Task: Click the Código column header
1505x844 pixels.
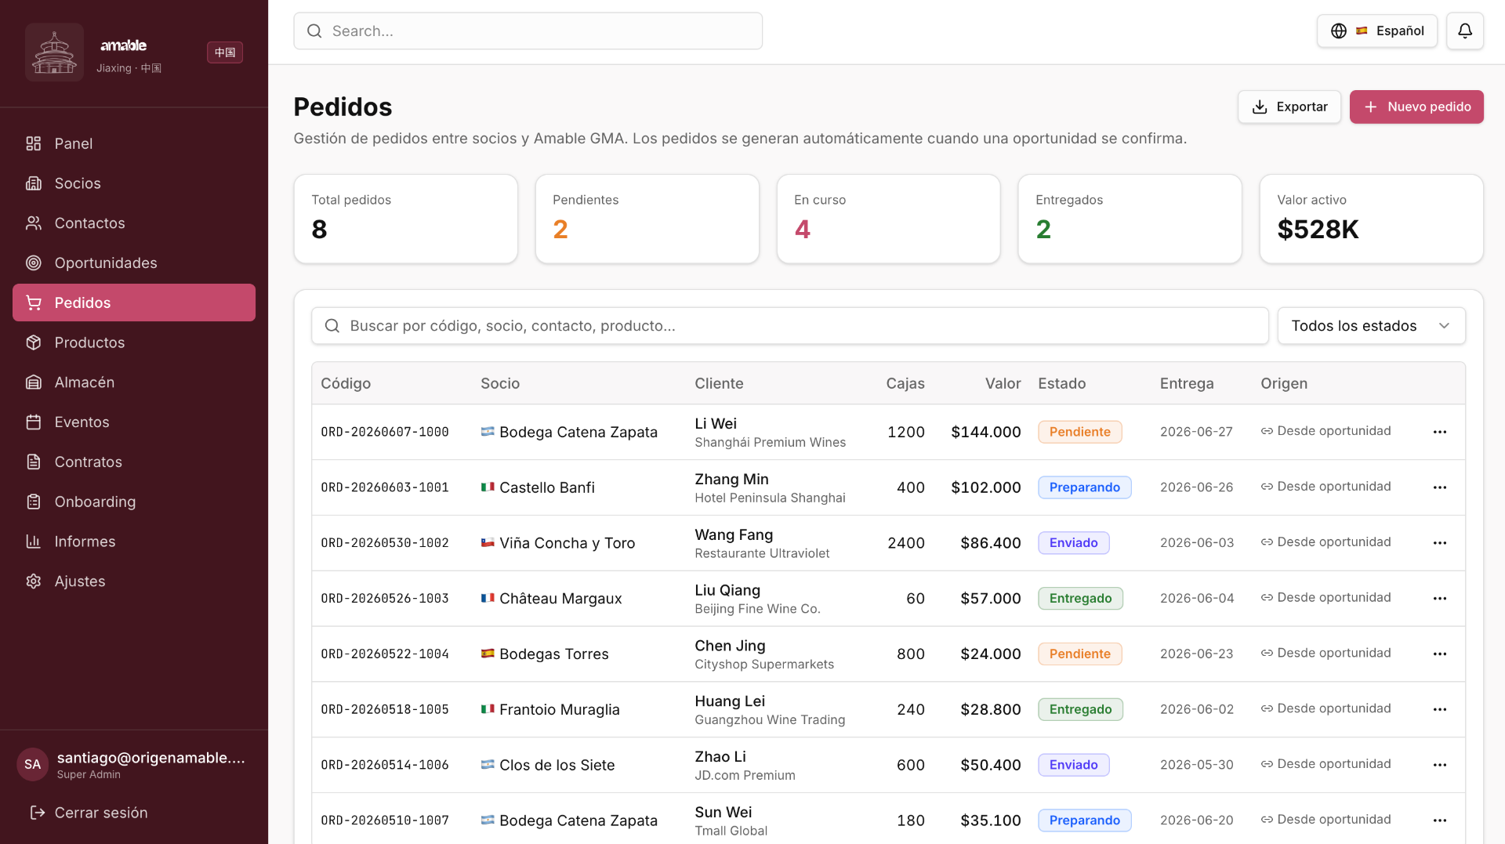Action: pos(346,383)
